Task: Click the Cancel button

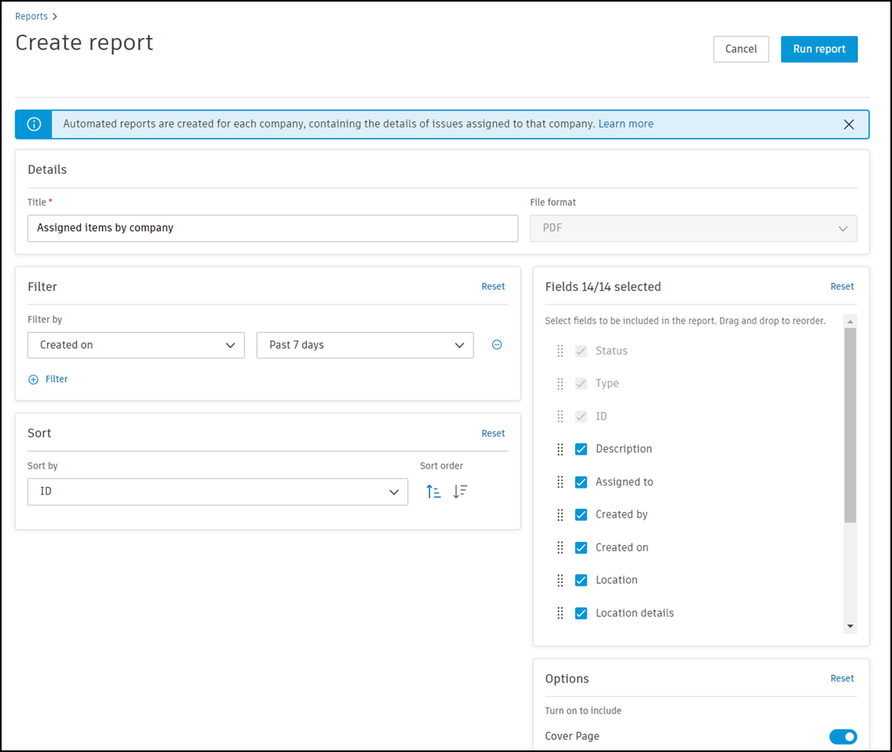Action: click(x=741, y=49)
